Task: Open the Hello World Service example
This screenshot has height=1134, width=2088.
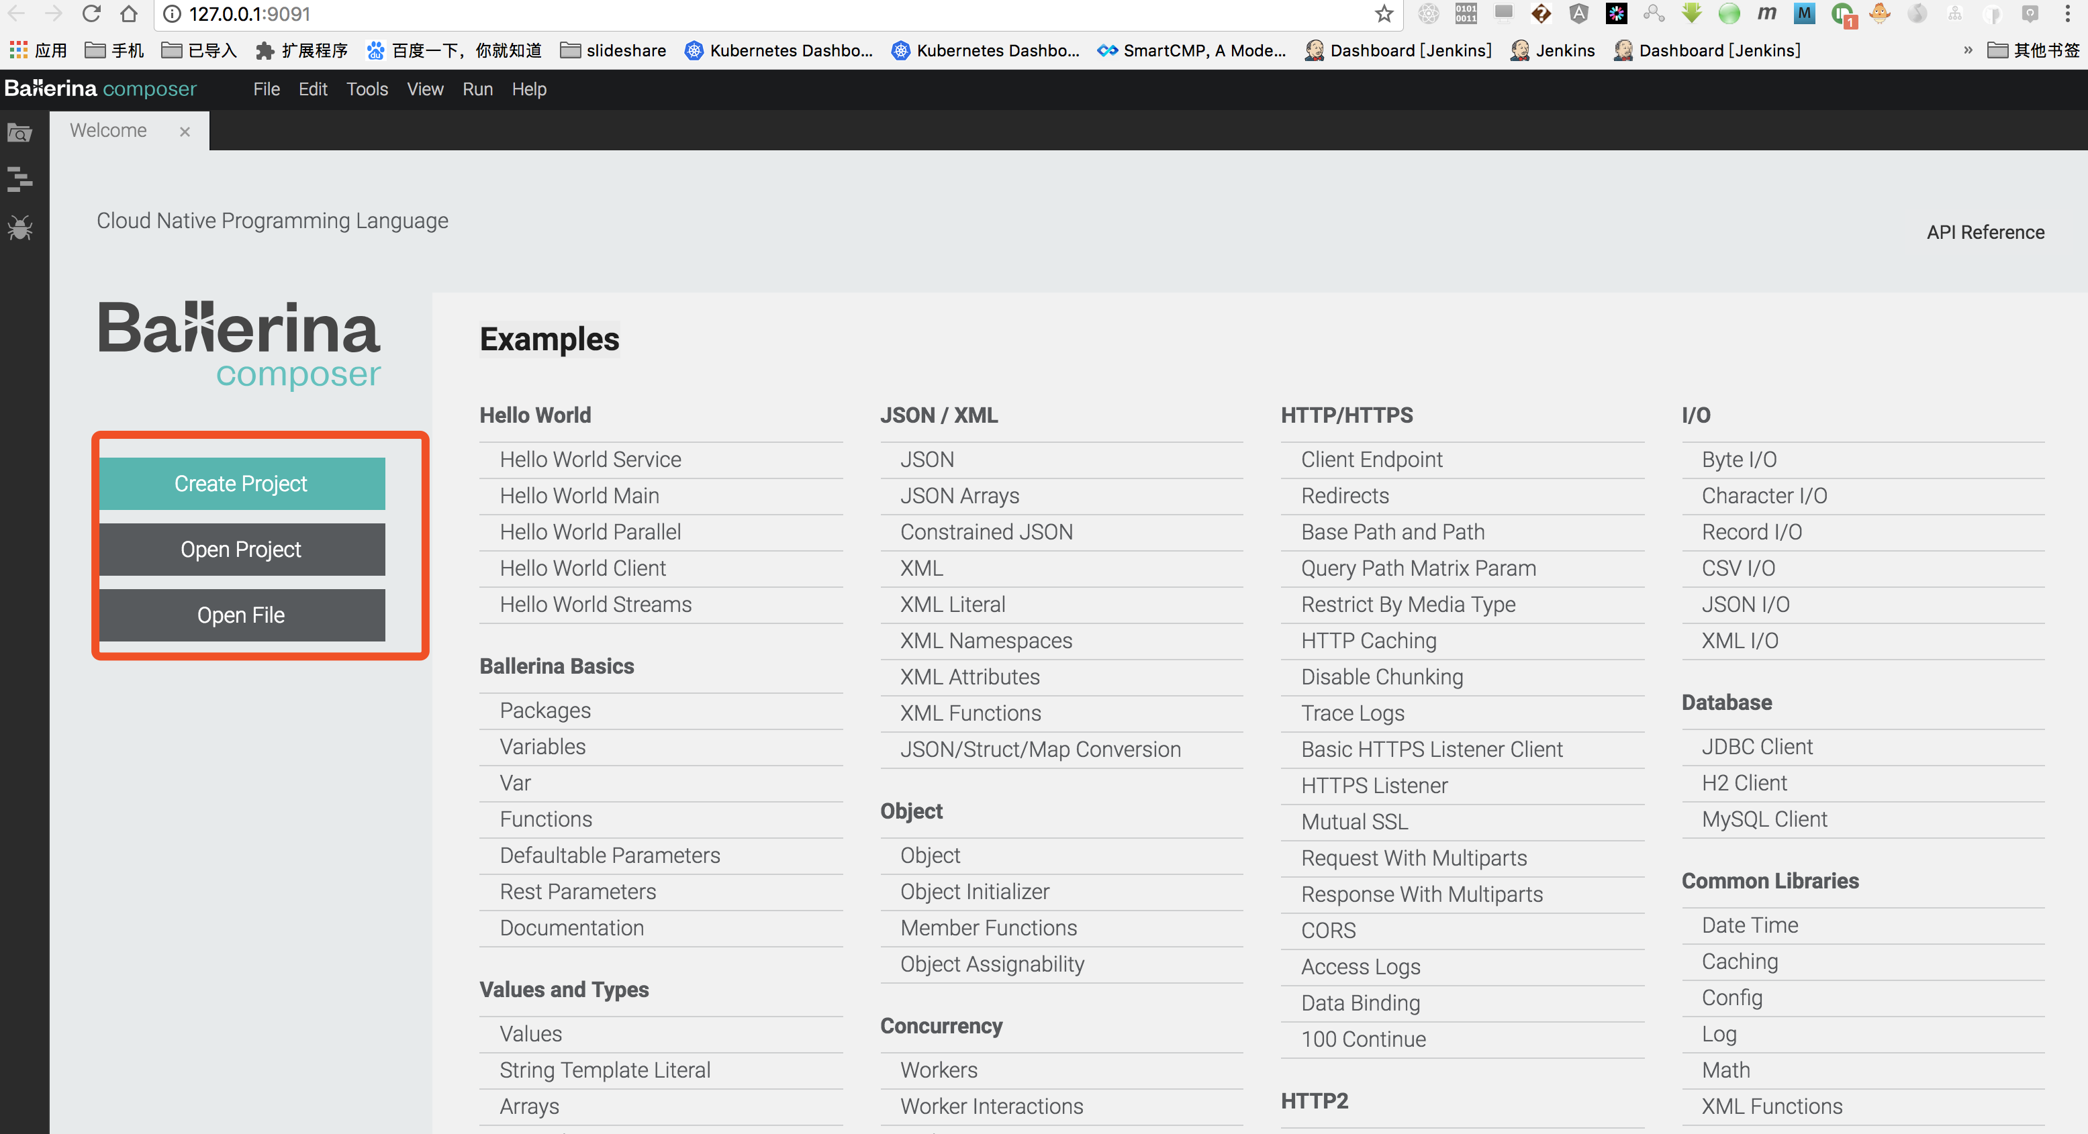Action: 589,458
